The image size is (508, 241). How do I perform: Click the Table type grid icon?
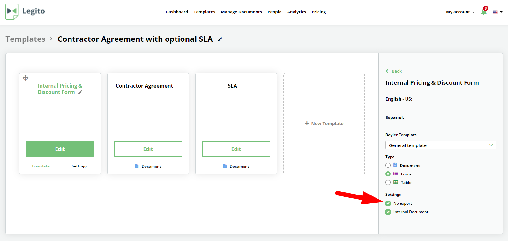[x=396, y=182]
